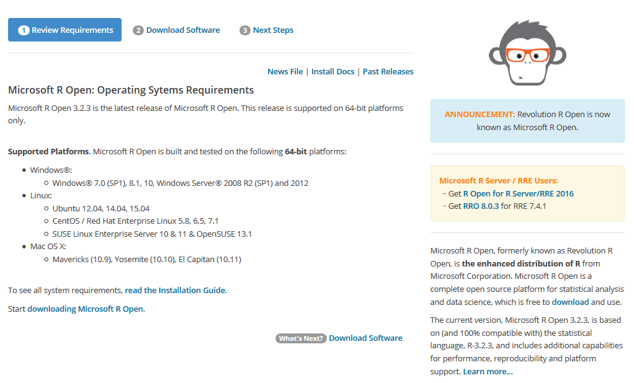Open the News File link

(285, 71)
